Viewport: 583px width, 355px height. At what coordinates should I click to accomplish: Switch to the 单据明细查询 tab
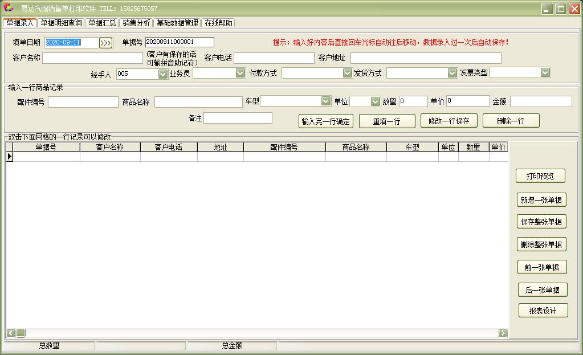click(x=60, y=23)
